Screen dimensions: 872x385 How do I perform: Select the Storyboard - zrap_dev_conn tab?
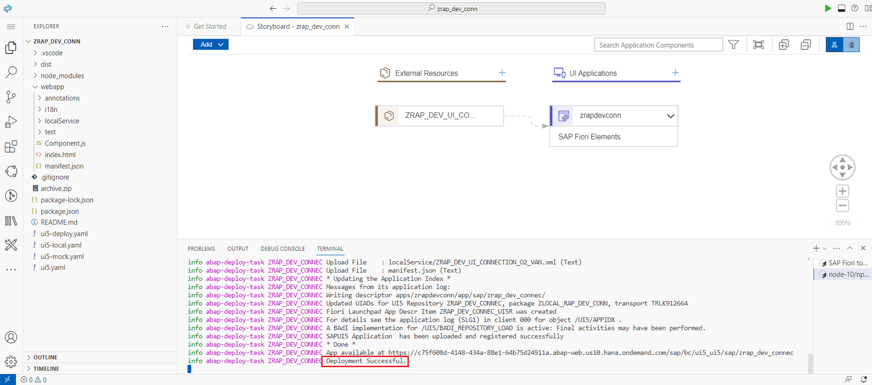[x=298, y=26]
